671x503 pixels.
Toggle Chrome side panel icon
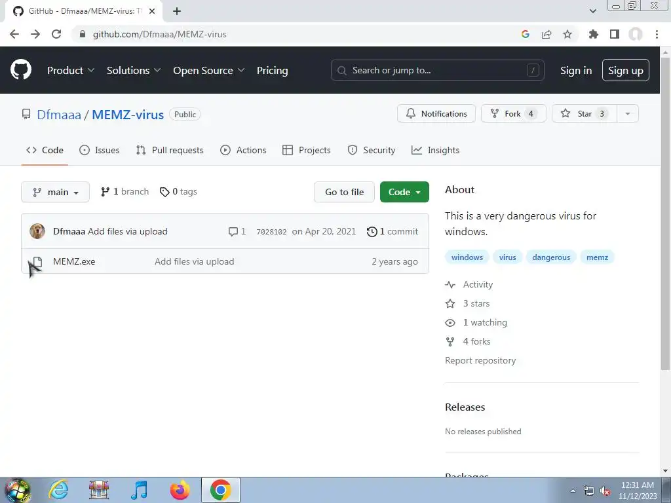pyautogui.click(x=615, y=34)
